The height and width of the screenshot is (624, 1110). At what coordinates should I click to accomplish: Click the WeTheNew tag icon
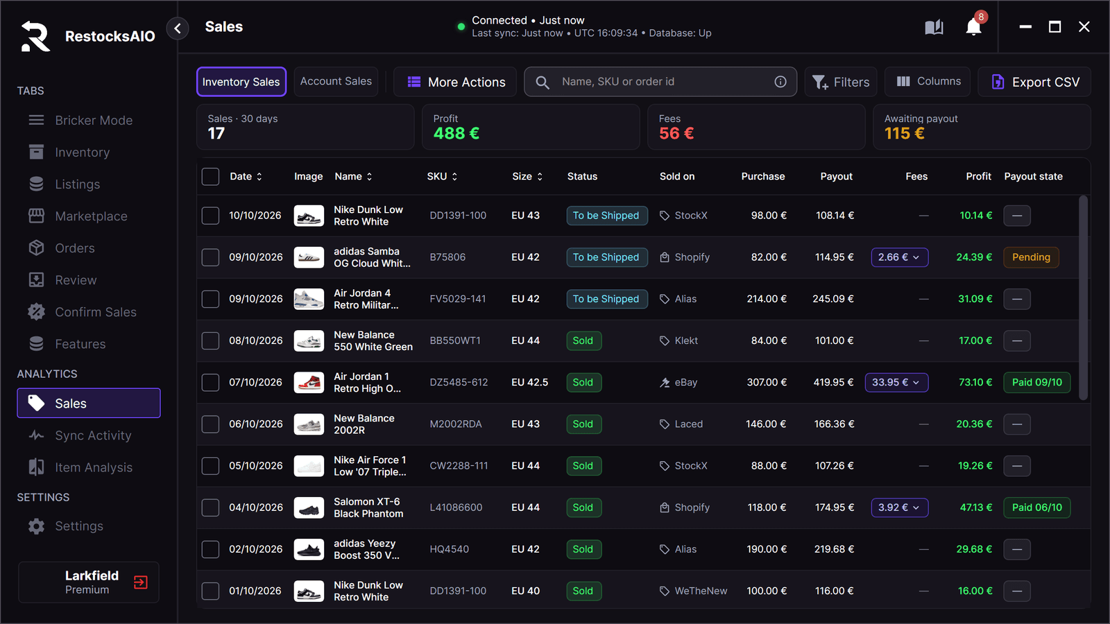[x=665, y=591]
